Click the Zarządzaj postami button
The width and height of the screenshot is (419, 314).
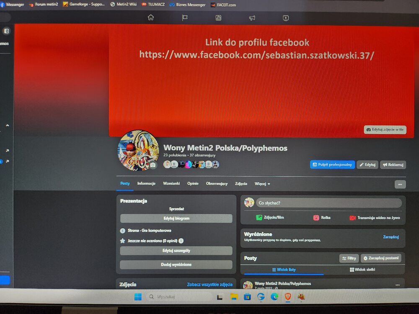click(381, 258)
